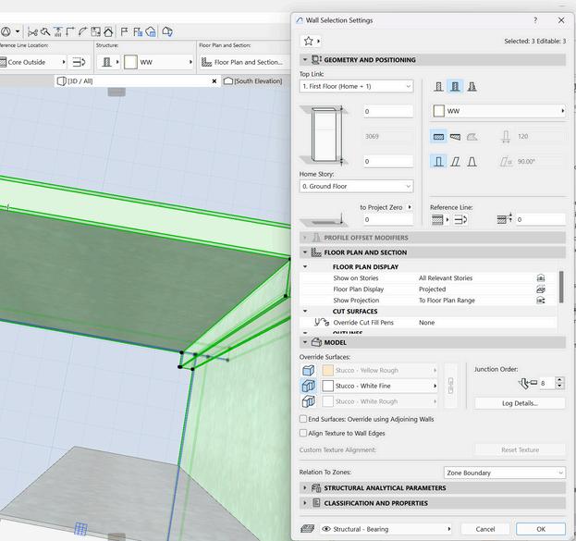Collapse the Geometry and Positioning panel
The image size is (576, 541).
tap(305, 59)
